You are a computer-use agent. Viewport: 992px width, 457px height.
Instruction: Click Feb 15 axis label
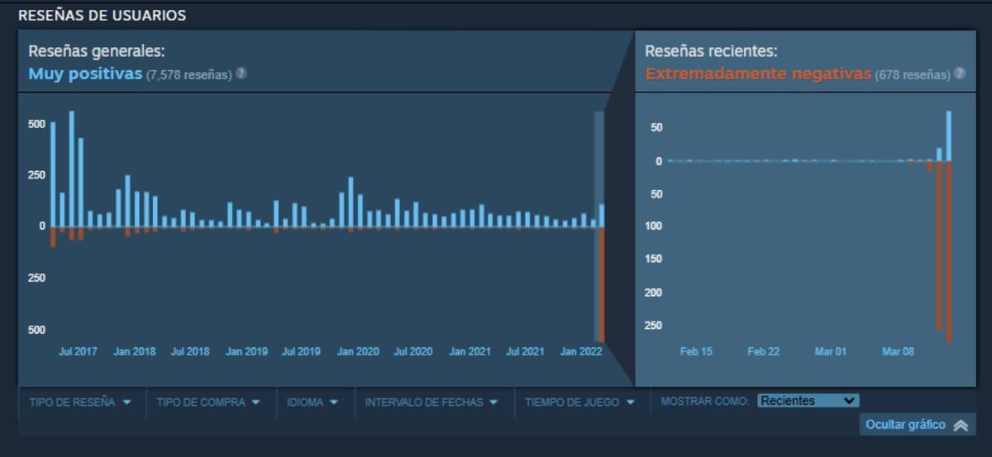coord(696,351)
